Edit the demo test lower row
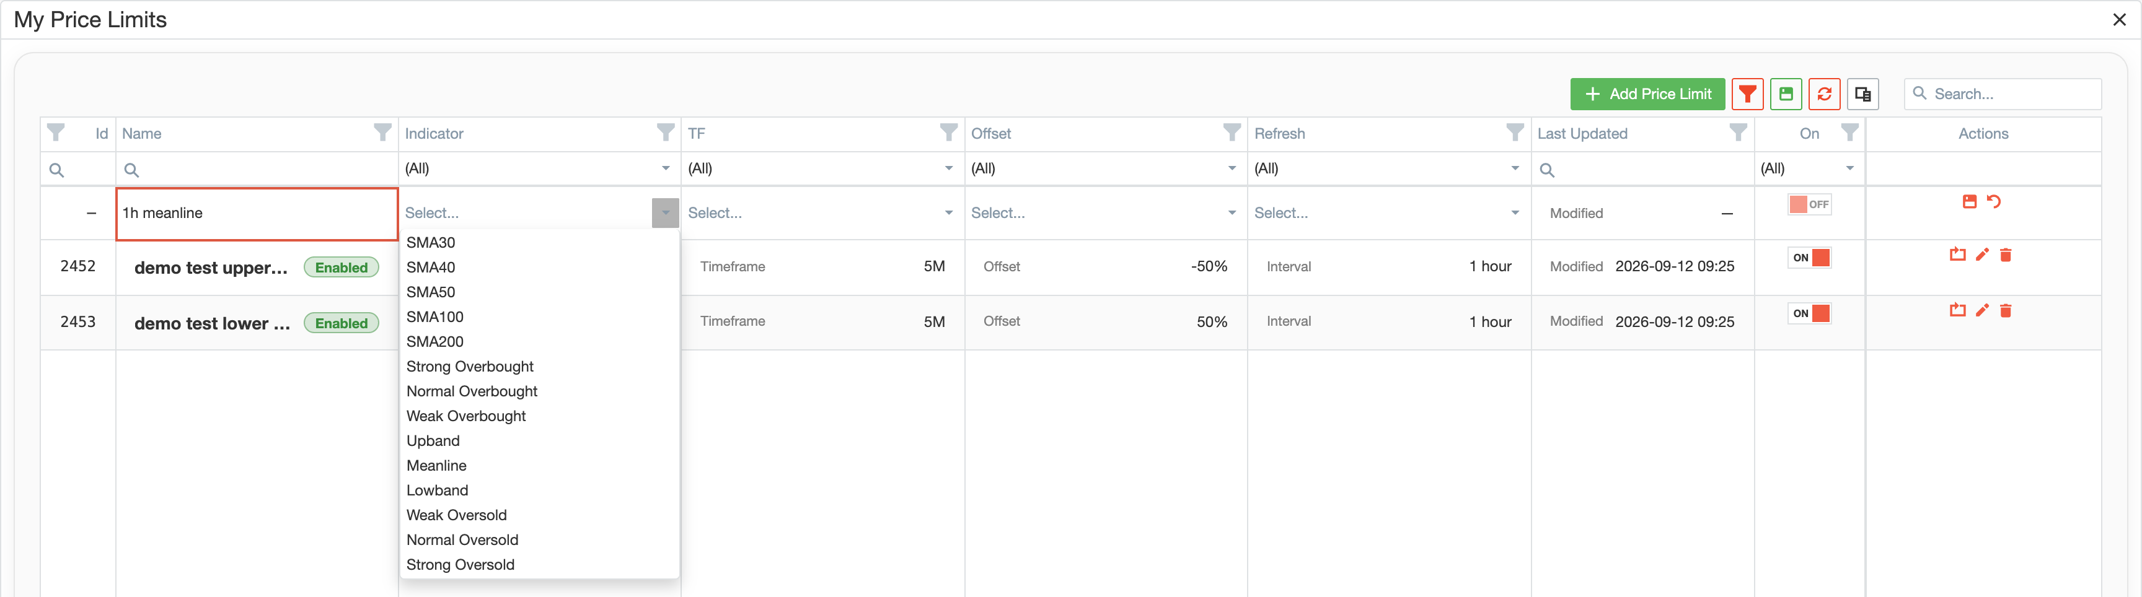The width and height of the screenshot is (2142, 597). click(1982, 310)
